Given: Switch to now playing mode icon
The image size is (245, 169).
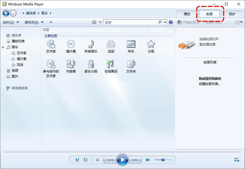Looking at the screenshot, I should [x=236, y=160].
